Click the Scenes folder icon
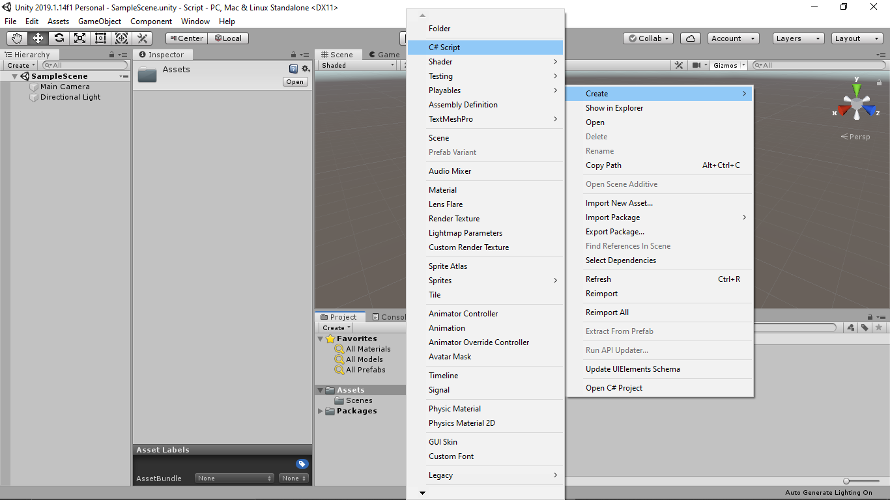This screenshot has width=890, height=500. (x=339, y=400)
